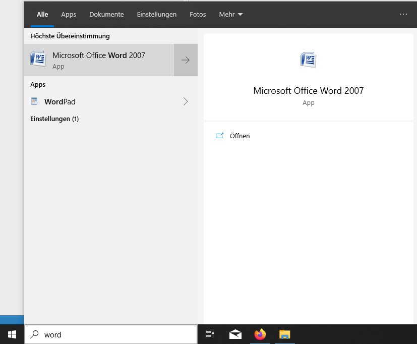Expand the WordPad result chevron
The image size is (417, 344).
[186, 101]
